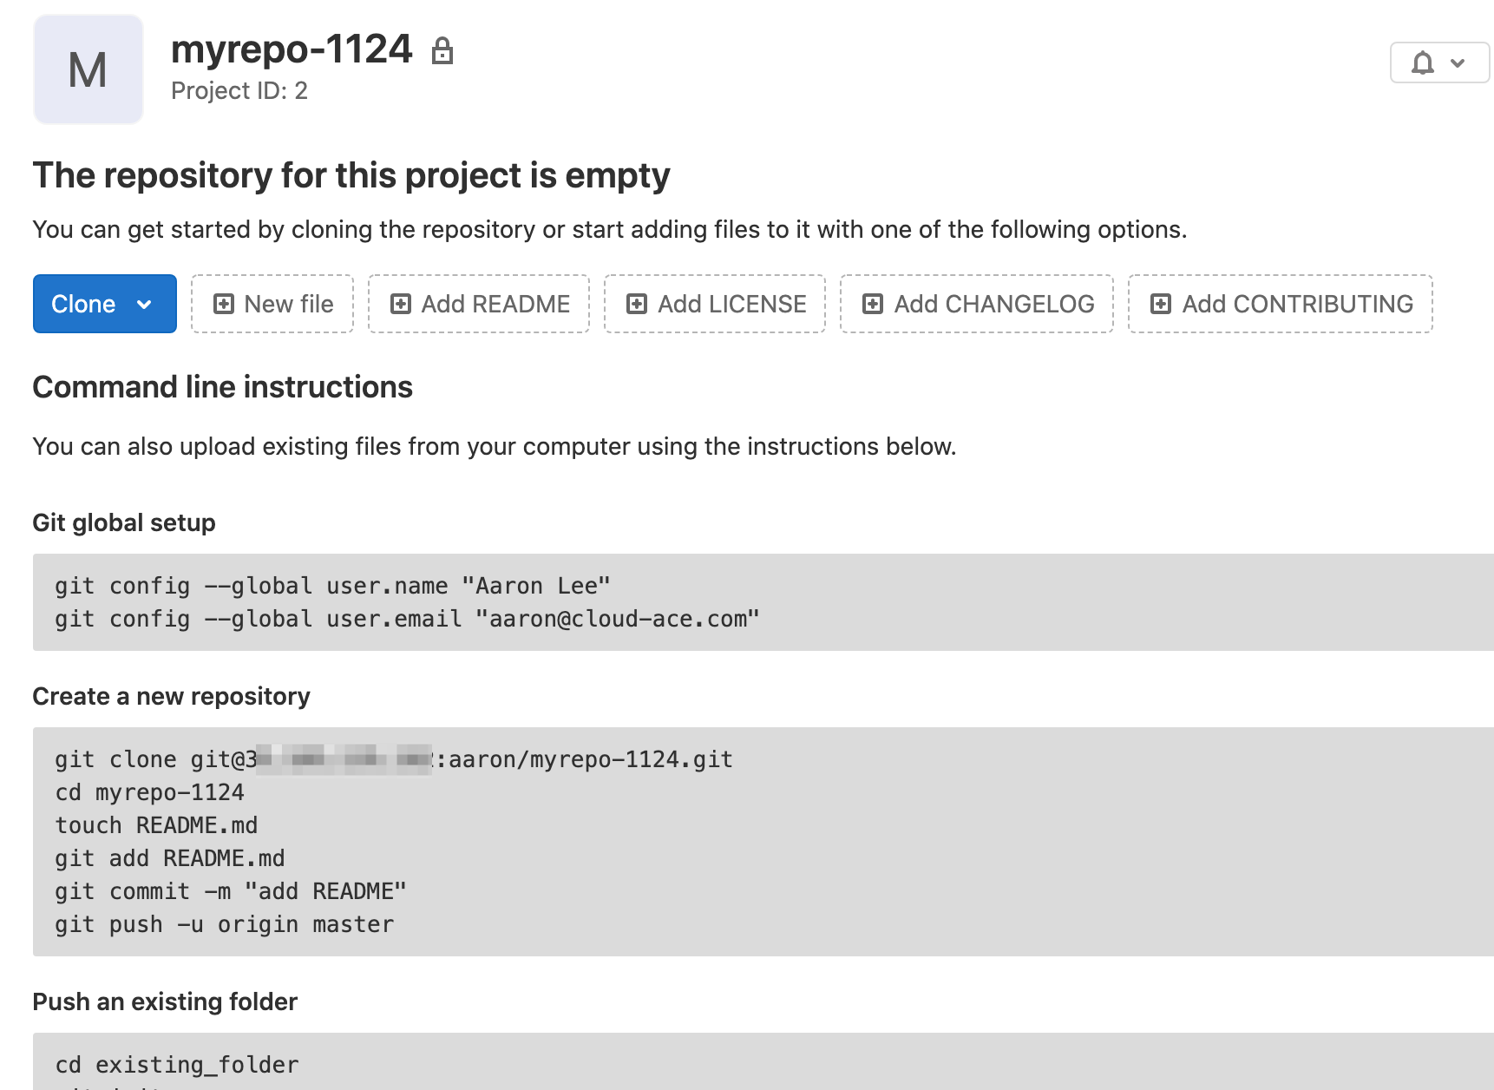
Task: Expand the notification settings chevron
Action: [x=1458, y=62]
